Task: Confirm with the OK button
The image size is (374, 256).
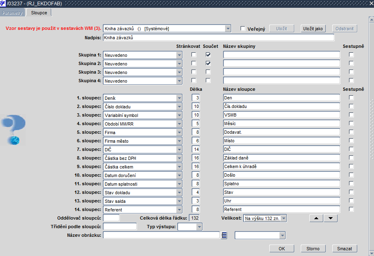Action: (282, 249)
